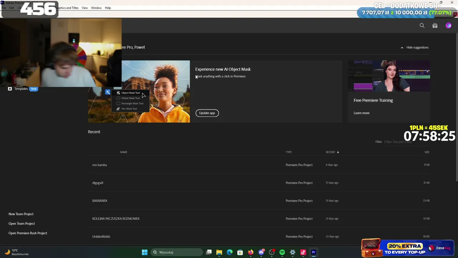Viewport: 458px width, 258px height.
Task: Click the "23 KB" size of BARARARA
Action: point(426,201)
